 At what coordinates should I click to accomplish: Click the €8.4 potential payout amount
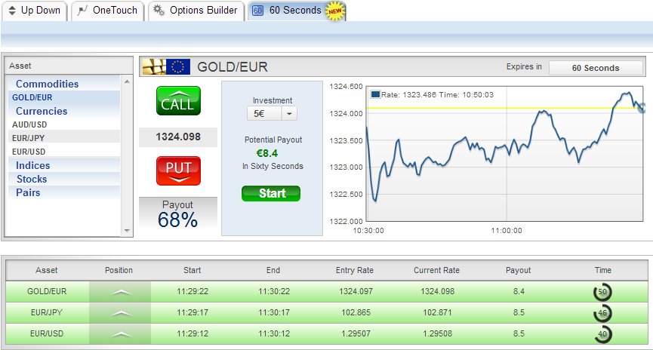click(x=267, y=153)
